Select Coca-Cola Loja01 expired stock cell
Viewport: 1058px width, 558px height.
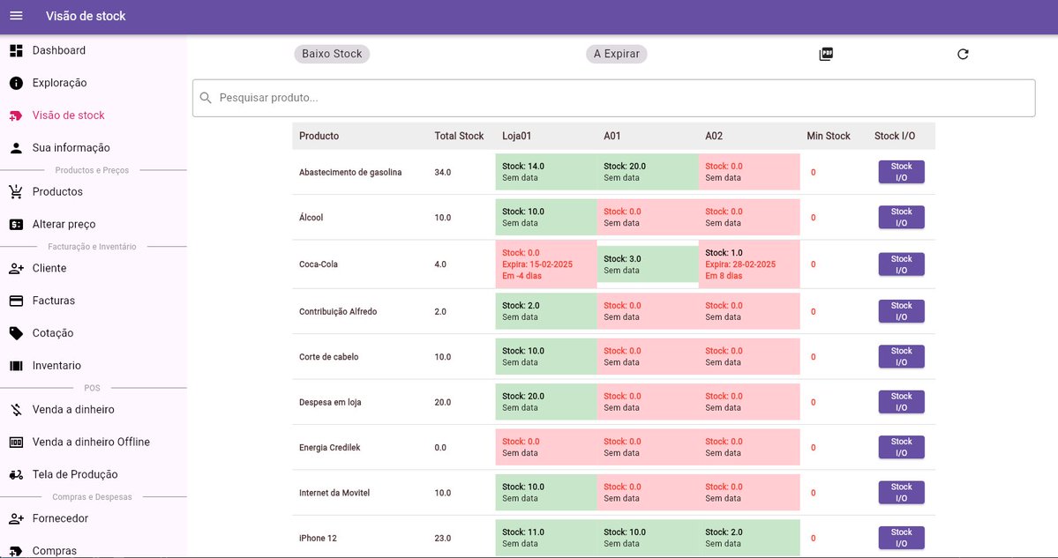[x=546, y=264]
